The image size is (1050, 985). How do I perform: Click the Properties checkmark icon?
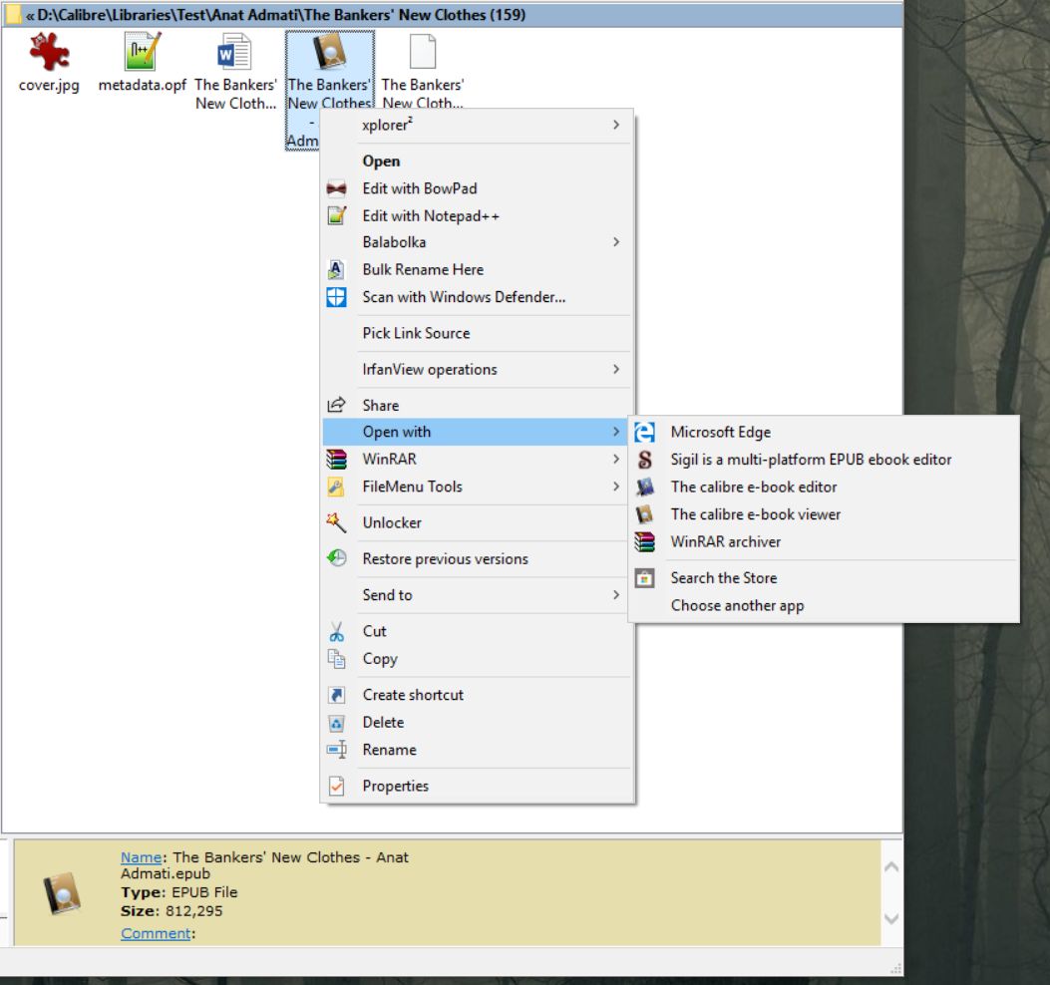click(336, 786)
